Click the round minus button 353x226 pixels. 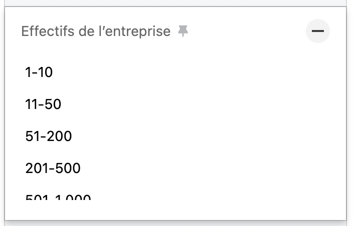coord(318,31)
